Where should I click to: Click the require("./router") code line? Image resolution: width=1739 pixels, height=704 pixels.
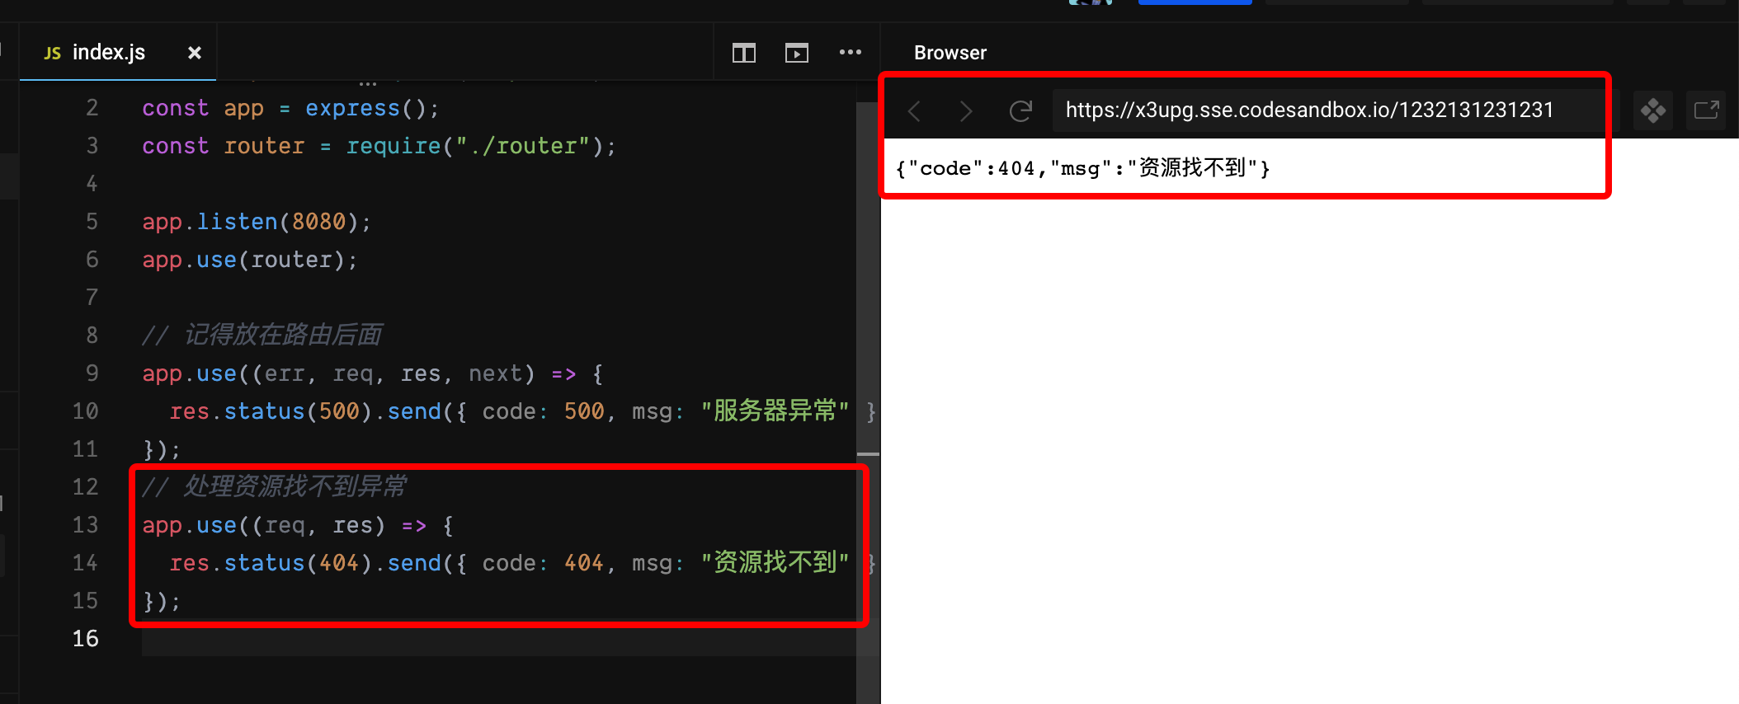click(x=379, y=146)
